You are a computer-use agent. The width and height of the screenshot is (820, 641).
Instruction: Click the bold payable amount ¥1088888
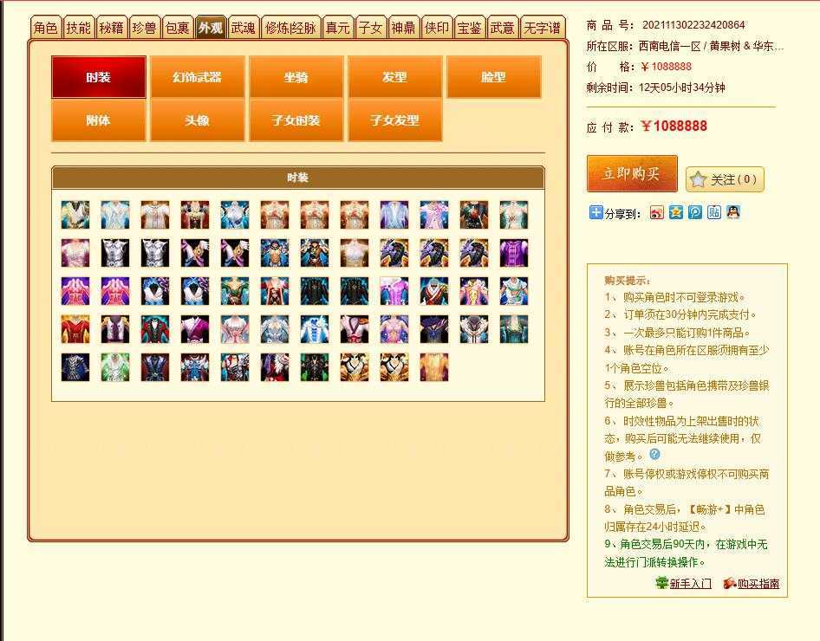coord(674,126)
